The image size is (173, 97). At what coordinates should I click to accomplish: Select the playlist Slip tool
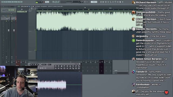[x=27, y=6]
